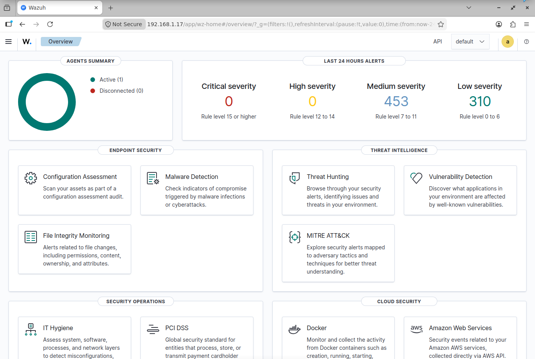
Task: Click the IT Hygiene network icon
Action: pyautogui.click(x=31, y=329)
